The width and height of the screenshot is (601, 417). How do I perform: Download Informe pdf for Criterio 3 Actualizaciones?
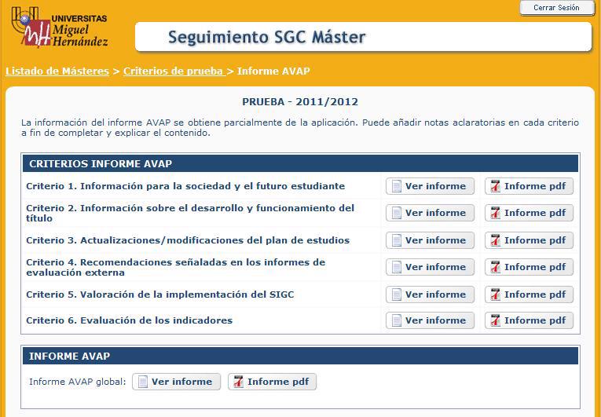point(529,240)
